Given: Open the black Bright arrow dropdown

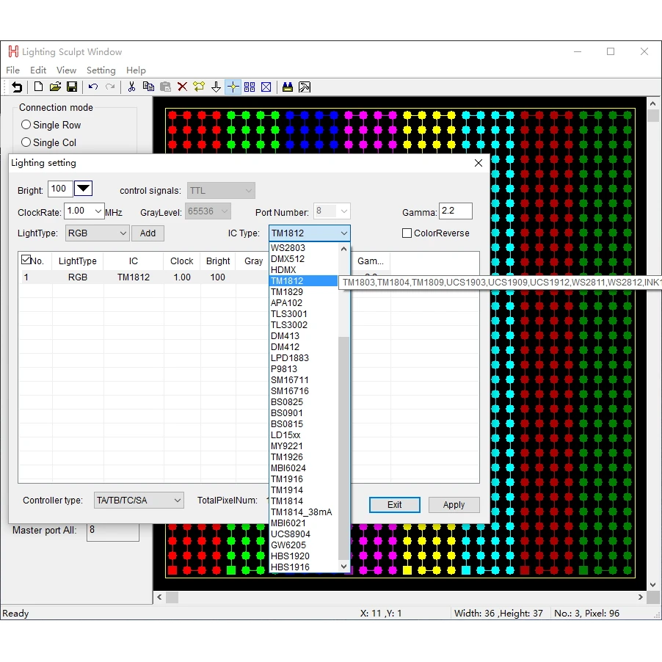Looking at the screenshot, I should tap(83, 189).
